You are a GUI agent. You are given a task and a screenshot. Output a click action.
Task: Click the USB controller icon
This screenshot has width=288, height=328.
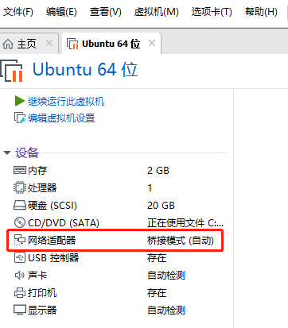tap(20, 257)
